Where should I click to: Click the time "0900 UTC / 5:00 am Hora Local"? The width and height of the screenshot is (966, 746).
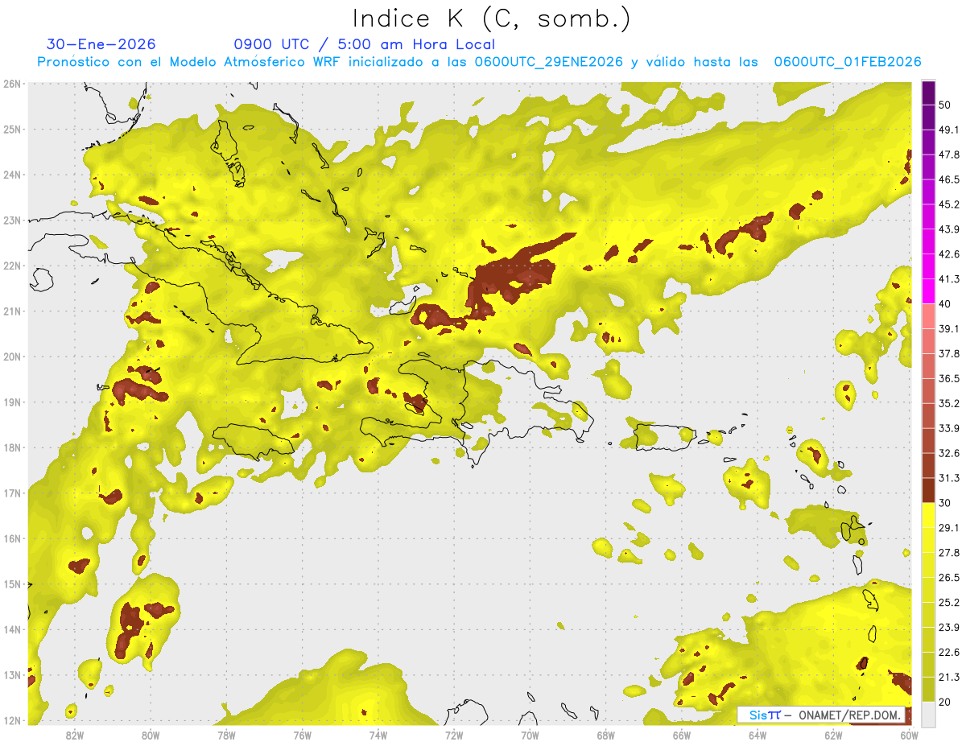(x=364, y=44)
